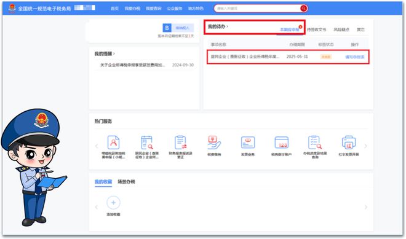Select 风险疑点 tab
The width and height of the screenshot is (406, 239).
(341, 29)
